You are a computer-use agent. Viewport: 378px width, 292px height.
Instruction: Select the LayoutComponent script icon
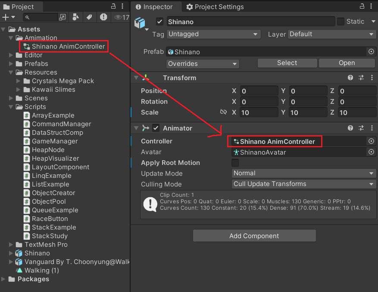coord(27,167)
